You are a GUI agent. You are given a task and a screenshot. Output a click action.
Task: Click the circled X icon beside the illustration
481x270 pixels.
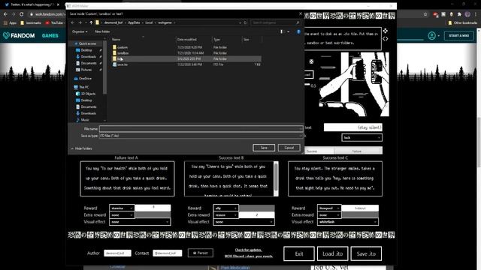tap(311, 61)
